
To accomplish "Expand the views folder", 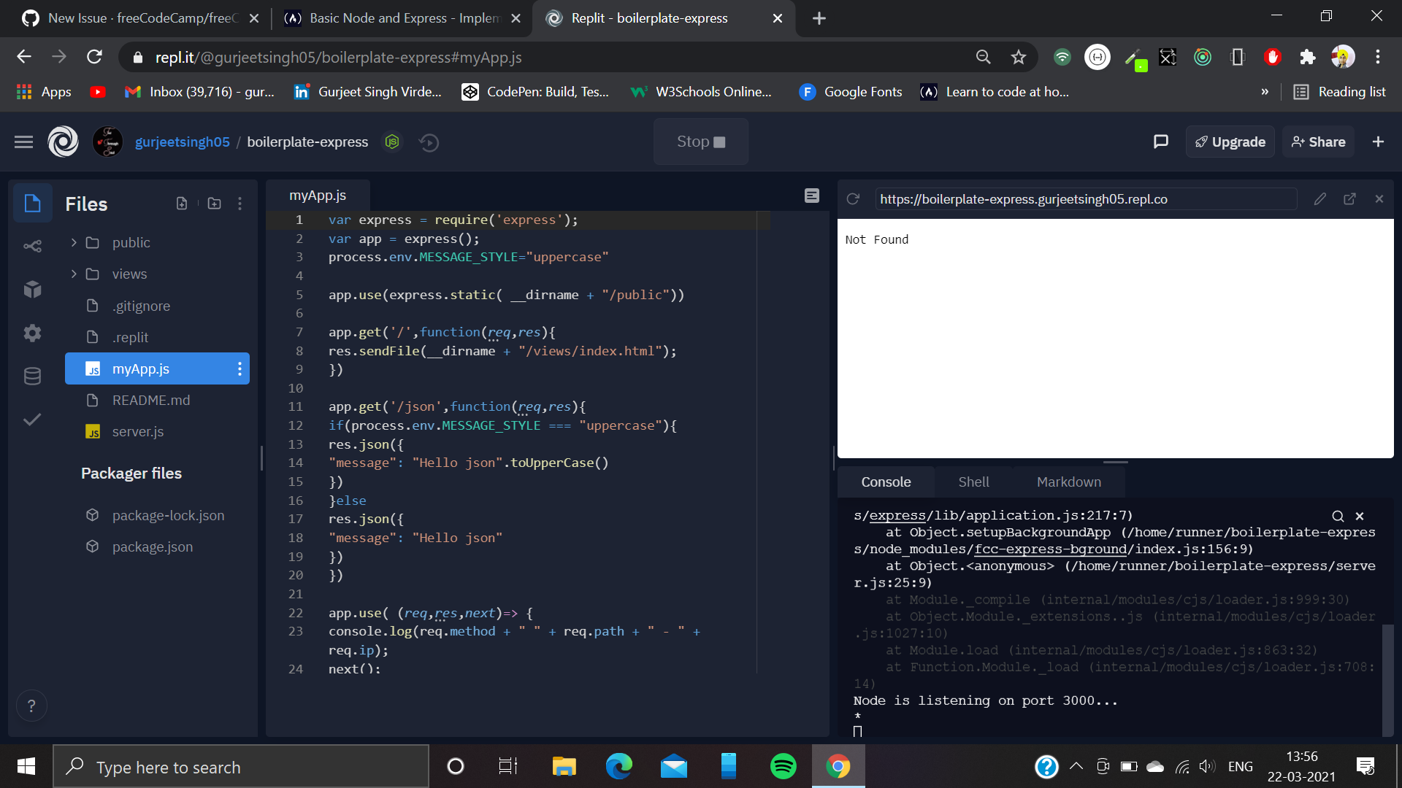I will coord(74,274).
